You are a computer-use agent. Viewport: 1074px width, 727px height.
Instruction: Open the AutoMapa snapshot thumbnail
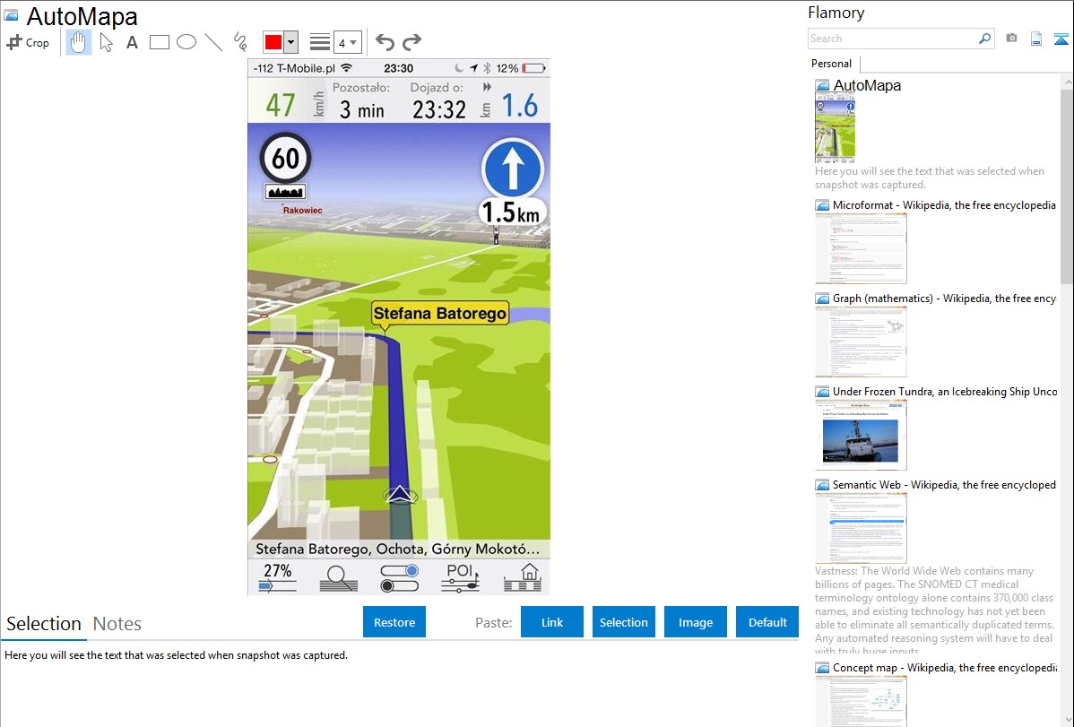tap(835, 129)
